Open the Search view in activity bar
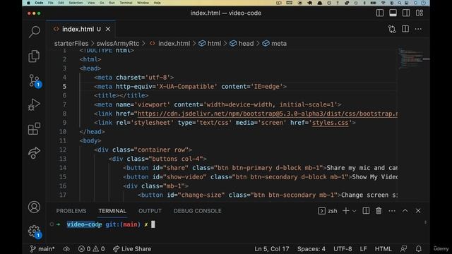 [35, 32]
